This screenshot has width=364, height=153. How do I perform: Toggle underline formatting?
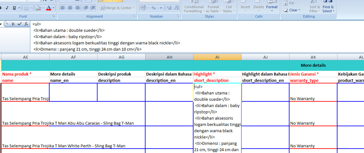(14, 8)
